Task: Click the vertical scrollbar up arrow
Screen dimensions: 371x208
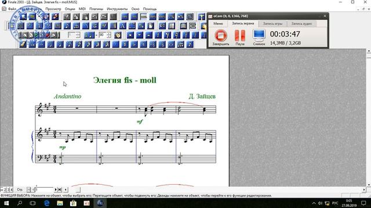Action: pyautogui.click(x=369, y=51)
